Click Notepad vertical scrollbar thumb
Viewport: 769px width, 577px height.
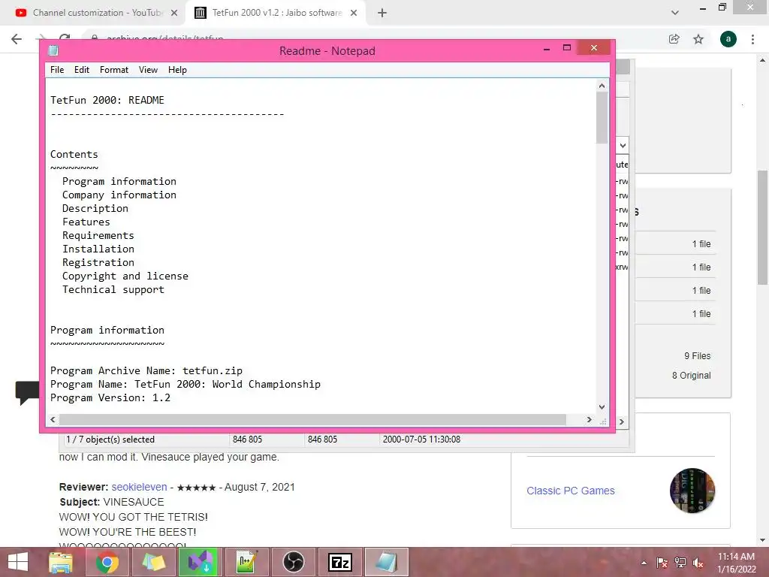pos(602,117)
